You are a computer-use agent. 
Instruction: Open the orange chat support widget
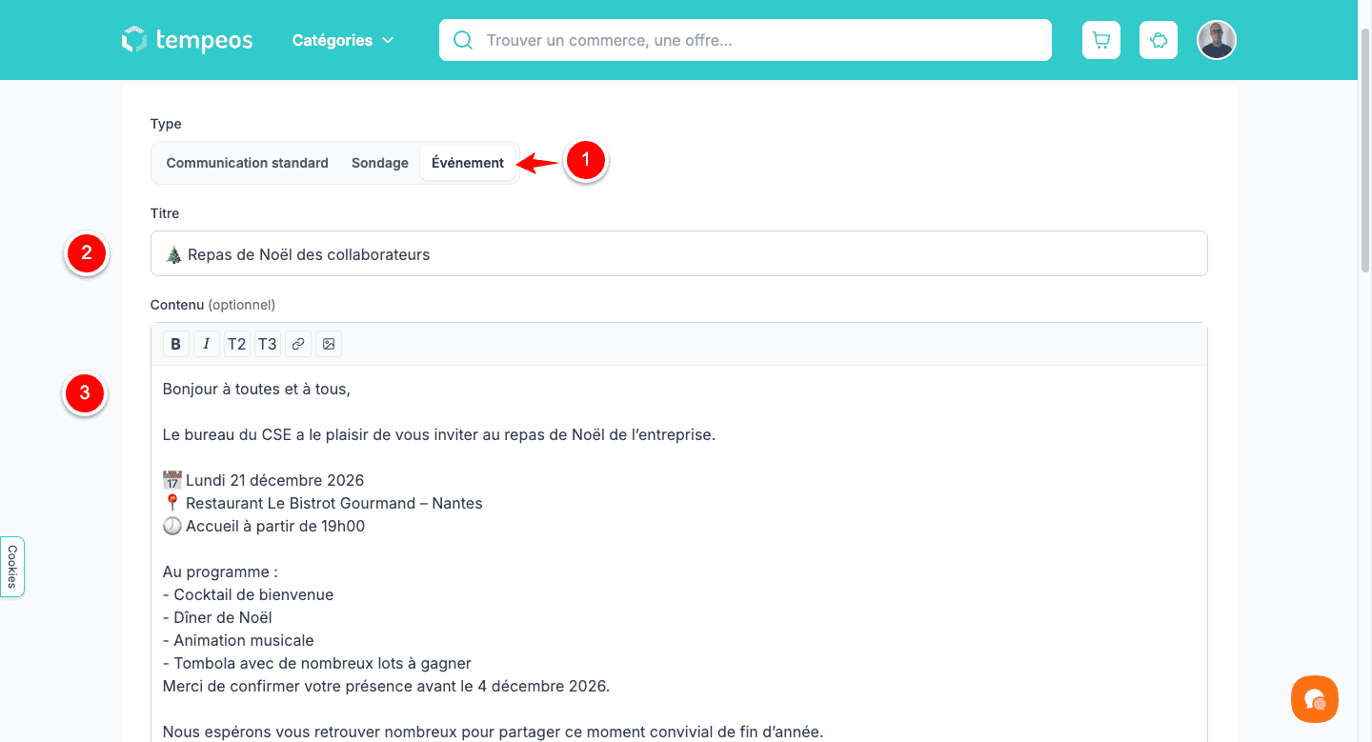click(x=1315, y=699)
